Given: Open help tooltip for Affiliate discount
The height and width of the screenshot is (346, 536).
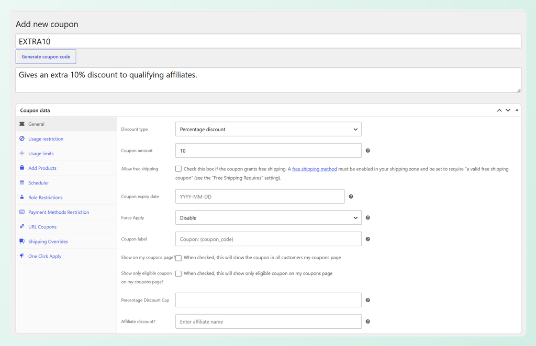Looking at the screenshot, I should [368, 321].
